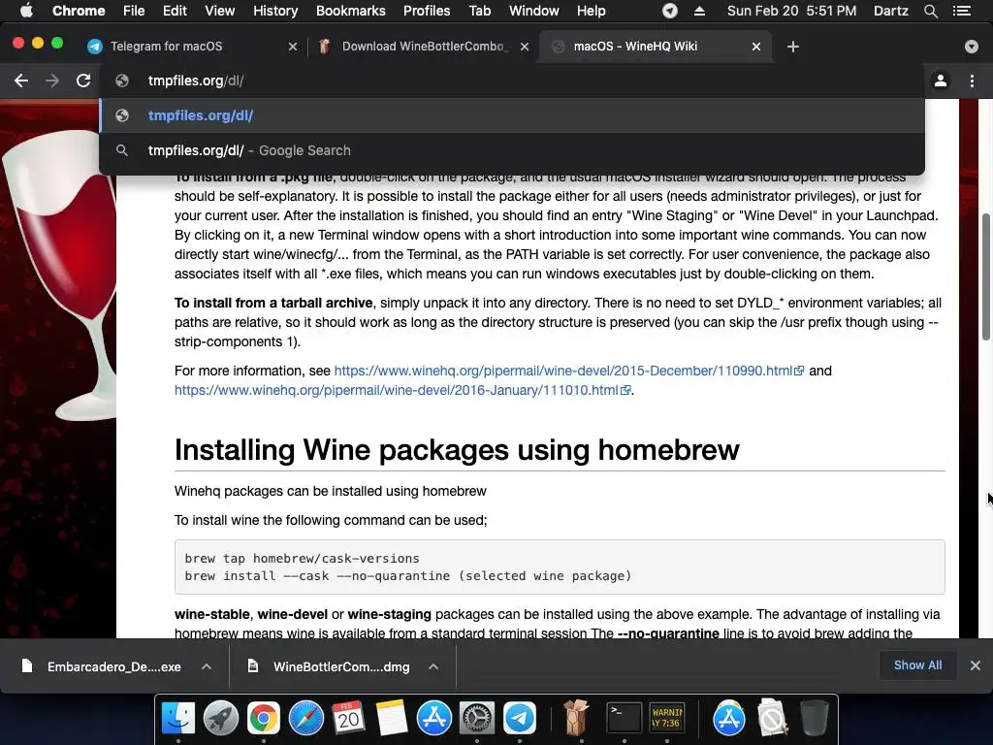The height and width of the screenshot is (745, 993).
Task: Switch to the Telegram for macOS tab
Action: click(x=190, y=47)
